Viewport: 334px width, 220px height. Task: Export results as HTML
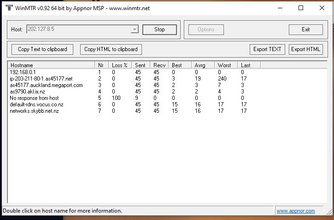(x=306, y=49)
